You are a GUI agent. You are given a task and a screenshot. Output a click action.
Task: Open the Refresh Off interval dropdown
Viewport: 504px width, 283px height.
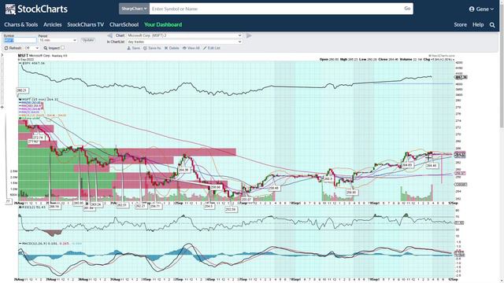pyautogui.click(x=31, y=48)
